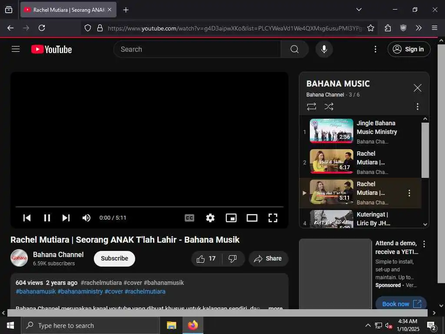Open YouTube settings three-dot menu
Screen dimensions: 445x334
tap(375, 49)
